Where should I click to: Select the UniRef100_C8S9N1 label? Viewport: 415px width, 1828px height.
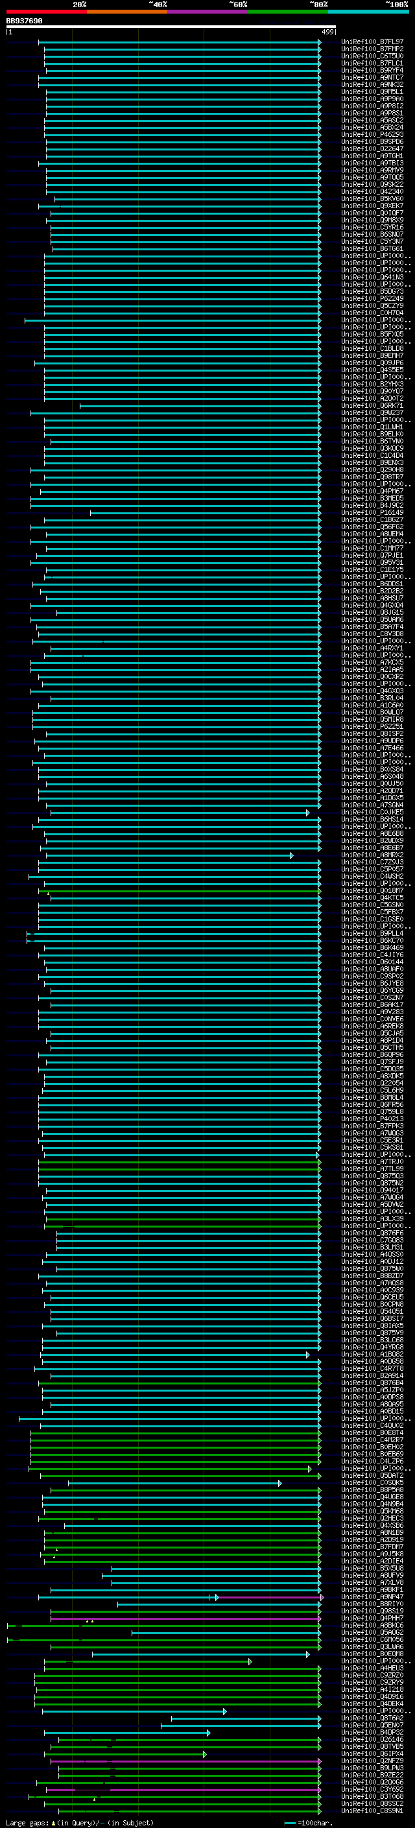tap(372, 1811)
